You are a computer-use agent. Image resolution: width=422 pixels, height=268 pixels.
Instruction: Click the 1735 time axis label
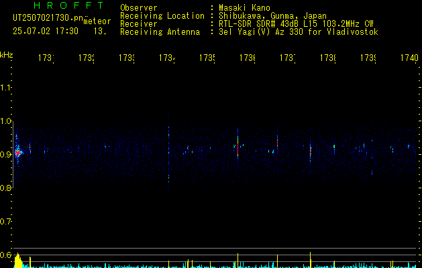point(207,58)
